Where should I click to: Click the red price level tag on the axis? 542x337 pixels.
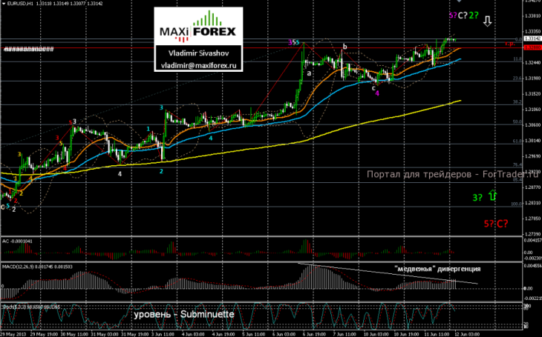click(x=532, y=47)
